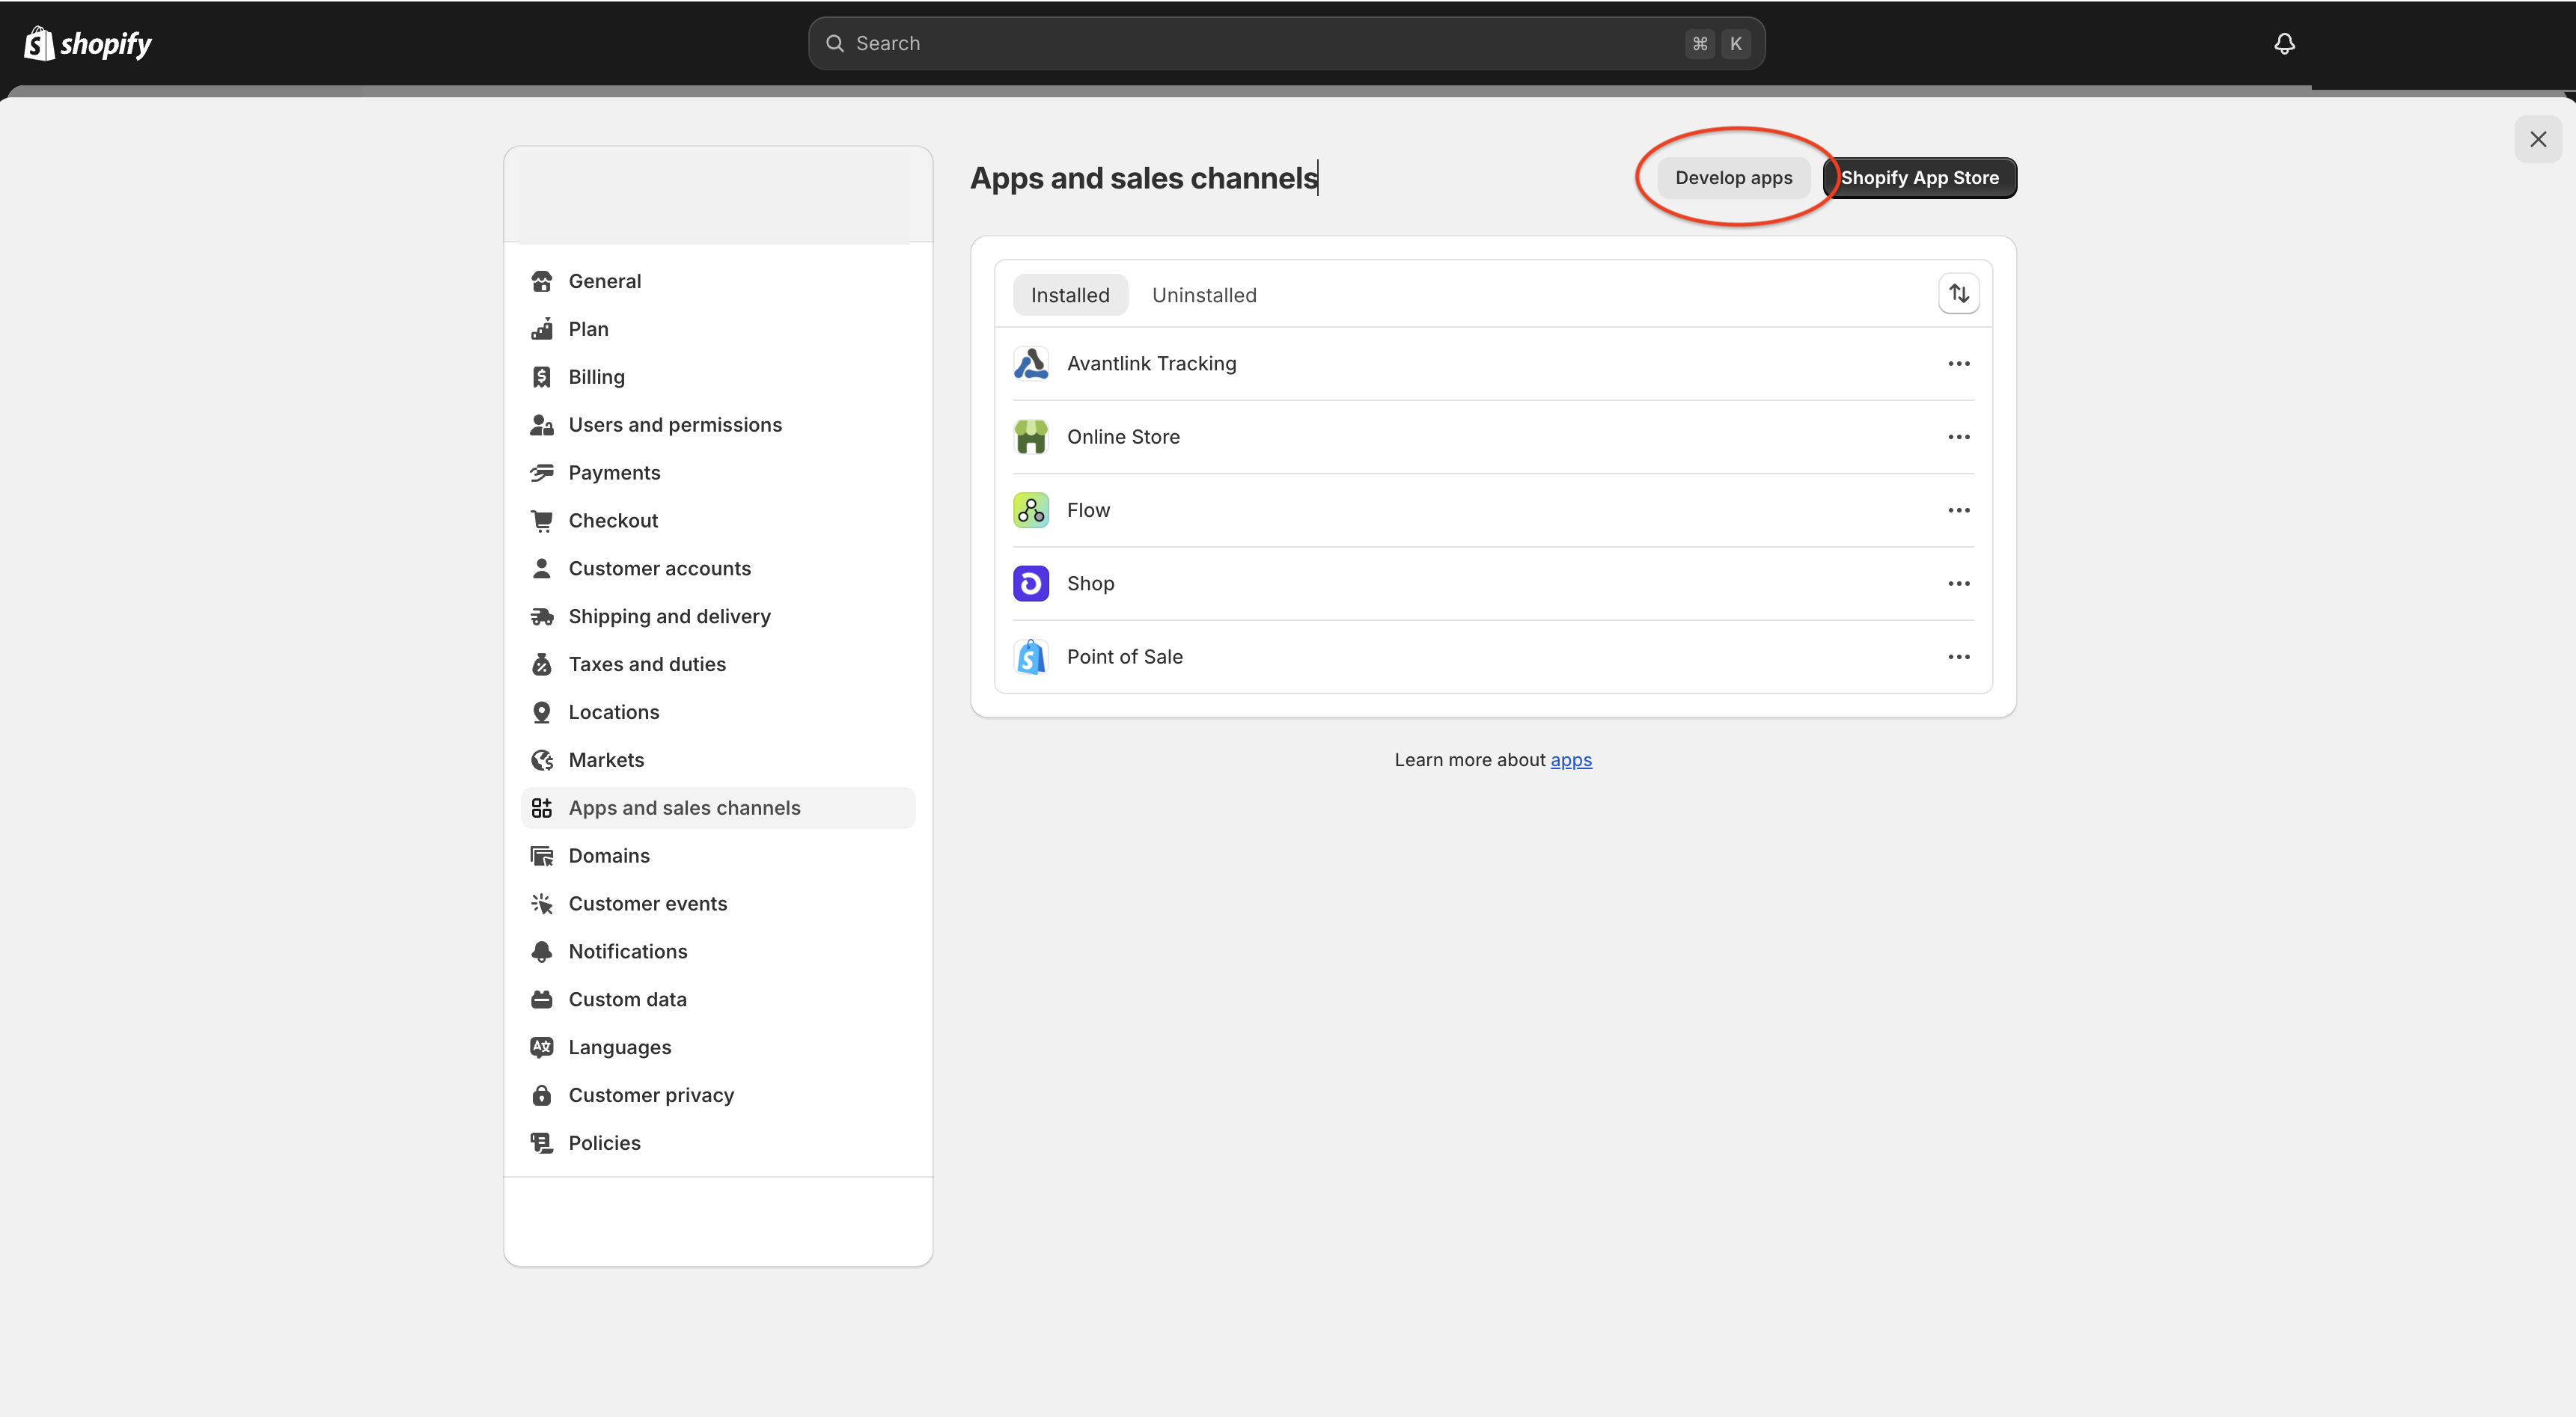Open Policies settings
The image size is (2576, 1417).
[718, 1144]
